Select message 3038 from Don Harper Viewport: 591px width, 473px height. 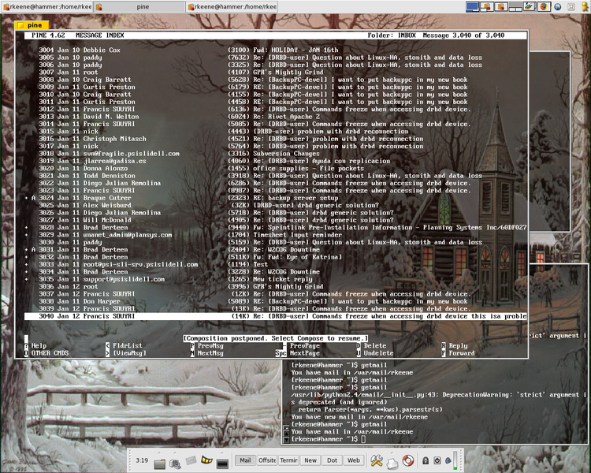[276, 301]
